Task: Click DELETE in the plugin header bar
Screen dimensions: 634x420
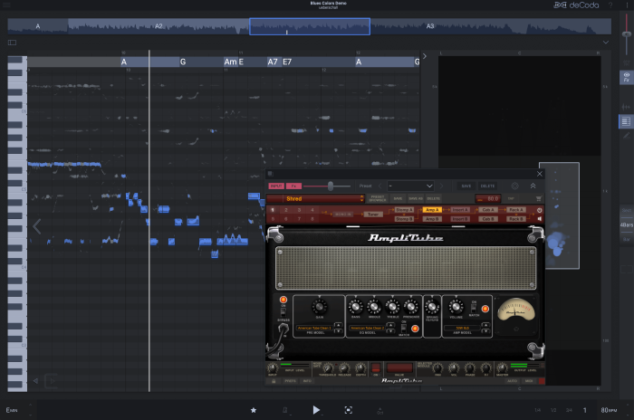Action: [x=487, y=186]
